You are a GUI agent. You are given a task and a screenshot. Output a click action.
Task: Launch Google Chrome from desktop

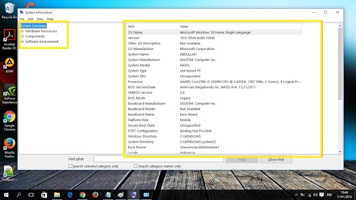click(9, 121)
